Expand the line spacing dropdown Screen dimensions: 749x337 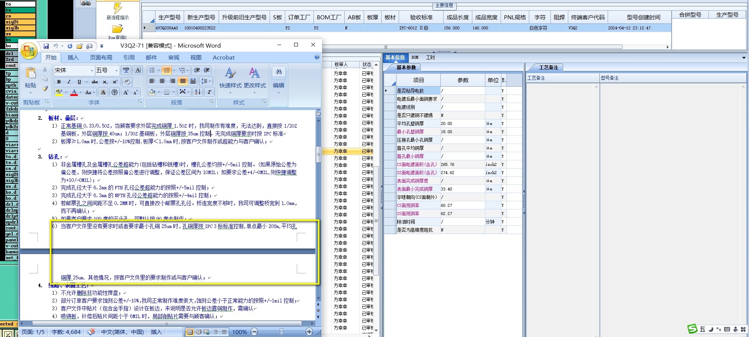(206, 81)
